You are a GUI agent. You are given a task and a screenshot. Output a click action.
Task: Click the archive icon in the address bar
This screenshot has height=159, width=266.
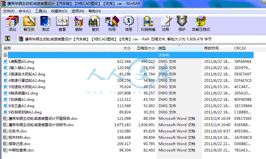21,39
